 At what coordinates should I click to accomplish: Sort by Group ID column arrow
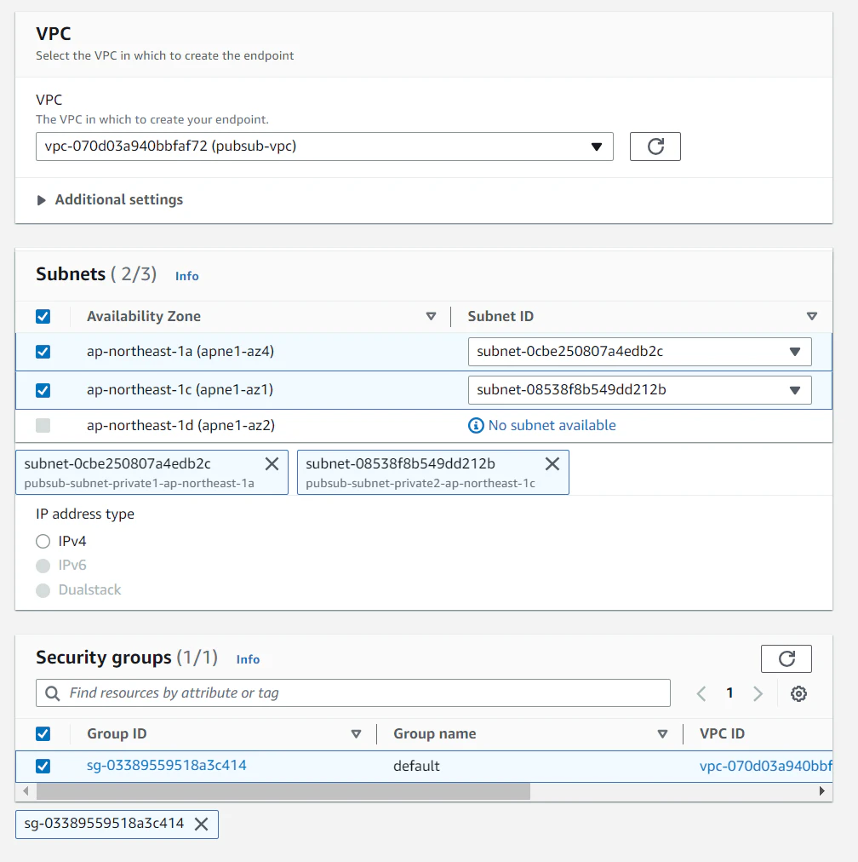(x=356, y=734)
